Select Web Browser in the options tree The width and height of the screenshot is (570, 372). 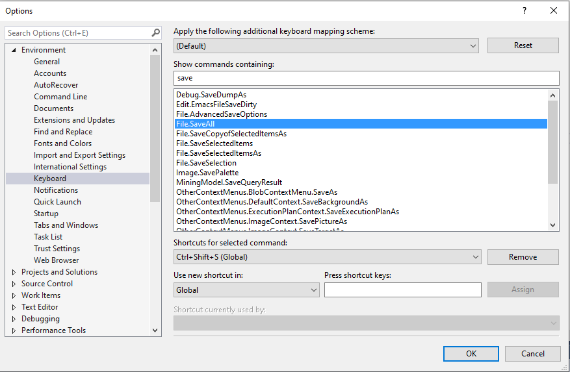(x=57, y=260)
